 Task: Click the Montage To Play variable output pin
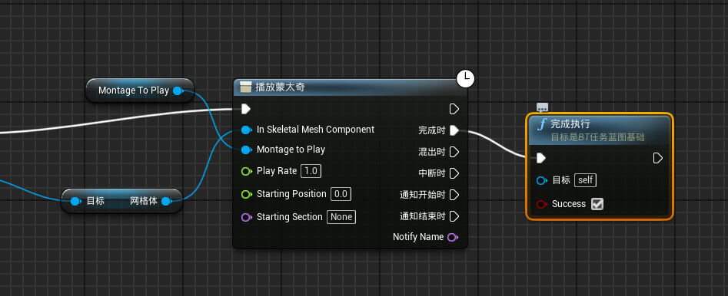click(178, 90)
